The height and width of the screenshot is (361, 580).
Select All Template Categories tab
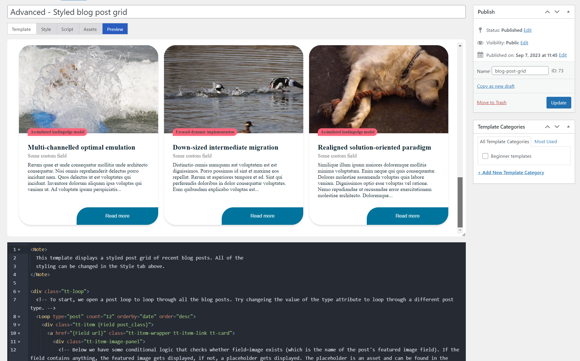click(504, 141)
